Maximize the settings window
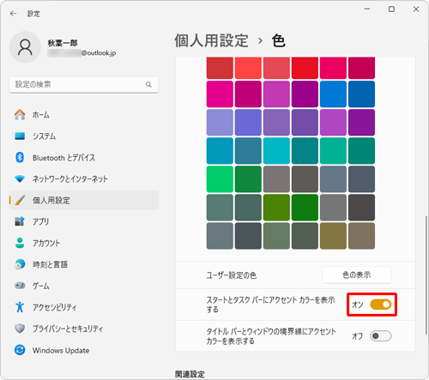This screenshot has width=429, height=380. point(391,9)
